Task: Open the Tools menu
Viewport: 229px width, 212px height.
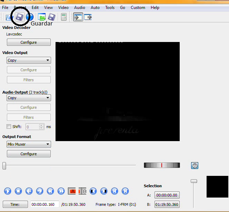Action: (x=110, y=8)
